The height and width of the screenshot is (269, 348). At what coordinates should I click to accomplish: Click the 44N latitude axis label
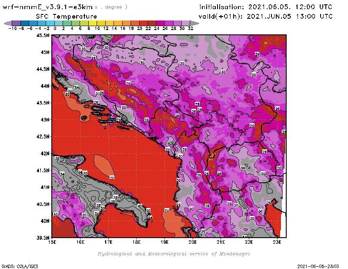pos(45,86)
